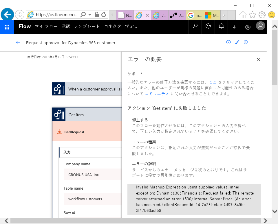The image size is (278, 224).
Task: Open browser Tools gear menu
Action: [262, 15]
